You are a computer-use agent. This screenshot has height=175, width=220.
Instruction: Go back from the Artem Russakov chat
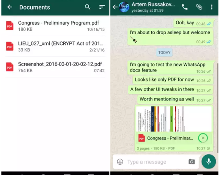[x=115, y=7]
